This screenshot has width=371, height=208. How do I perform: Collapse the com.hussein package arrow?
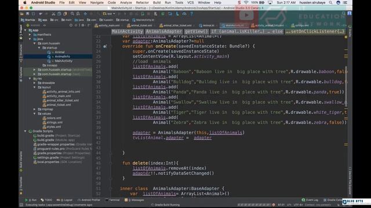[35, 43]
